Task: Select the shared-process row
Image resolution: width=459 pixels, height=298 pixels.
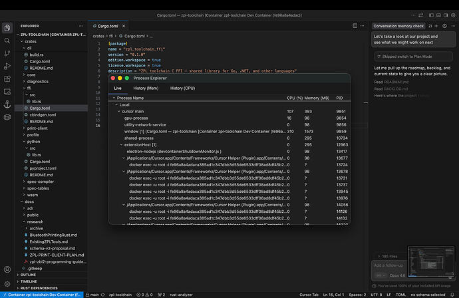Action: [230, 138]
